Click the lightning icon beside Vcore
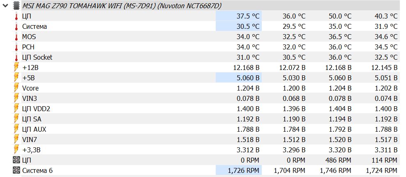 [x=16, y=88]
